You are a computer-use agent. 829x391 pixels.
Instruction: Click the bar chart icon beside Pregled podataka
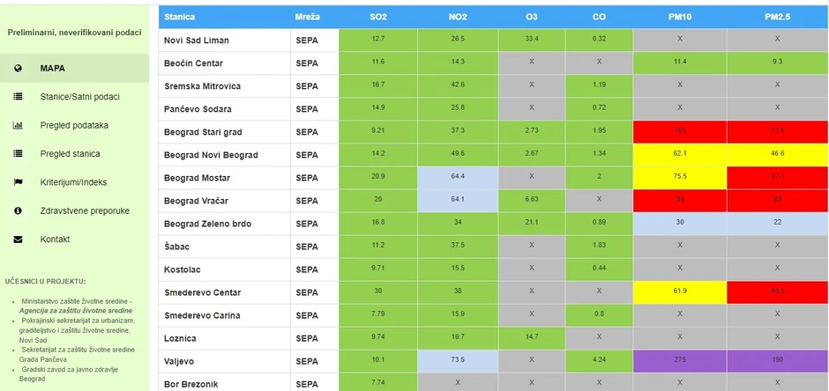[x=18, y=125]
